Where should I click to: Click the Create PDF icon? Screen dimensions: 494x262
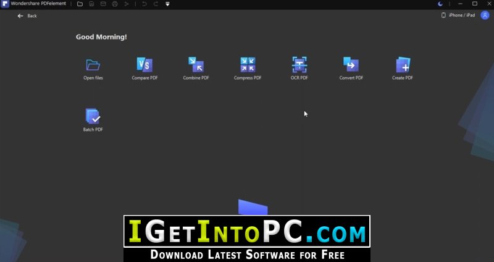[403, 65]
